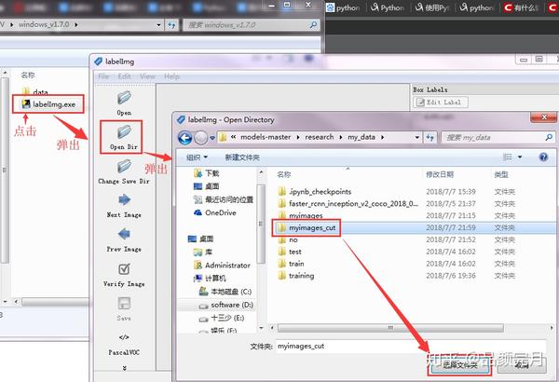The image size is (559, 382).
Task: Click the Change Save Dir tool
Action: click(x=124, y=171)
